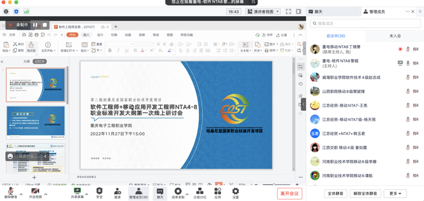Viewport: 424px width, 201px height.
Task: Toggle mic of 江苏经贸+NTA7+韩玉君
Action: point(408,134)
